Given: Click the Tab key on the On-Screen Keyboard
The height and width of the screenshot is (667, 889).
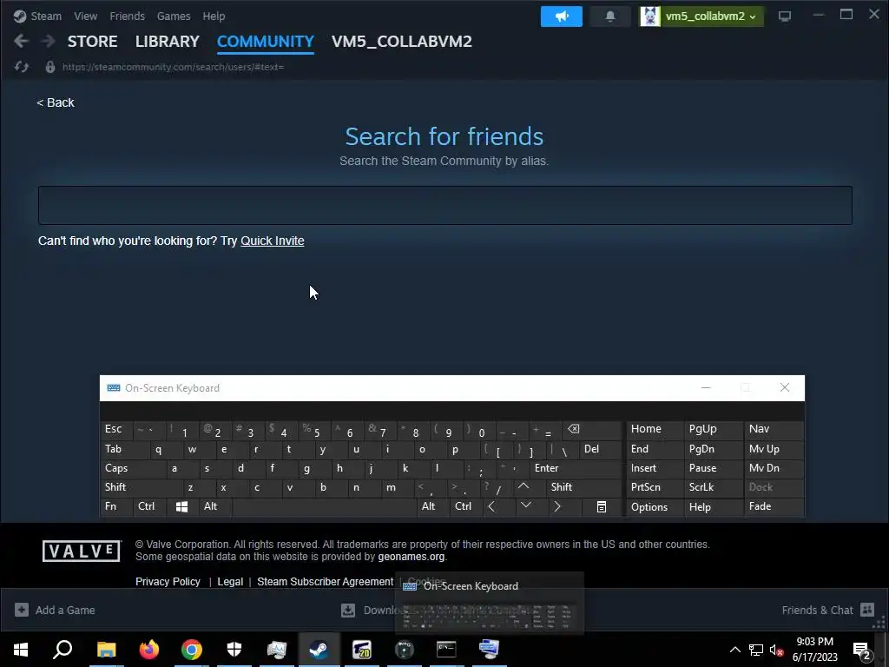Looking at the screenshot, I should pyautogui.click(x=125, y=449).
